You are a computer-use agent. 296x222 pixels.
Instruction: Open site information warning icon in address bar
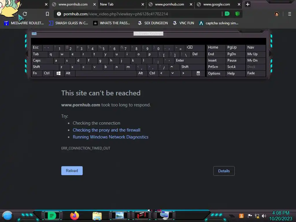point(59,14)
